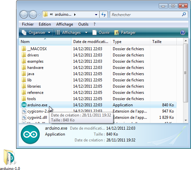Click the search magnifier icon

pyautogui.click(x=184, y=14)
